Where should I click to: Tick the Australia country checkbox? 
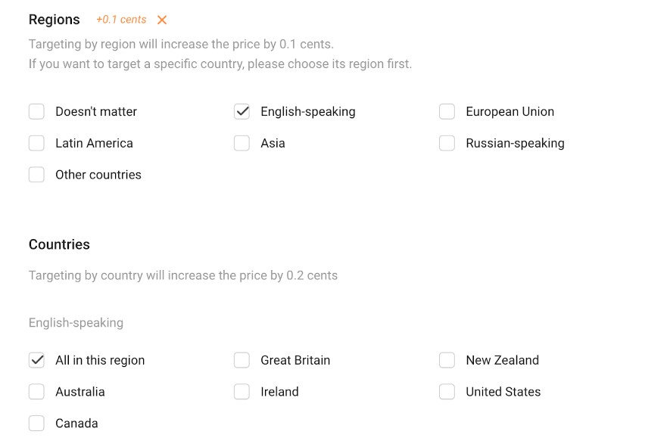(x=36, y=392)
